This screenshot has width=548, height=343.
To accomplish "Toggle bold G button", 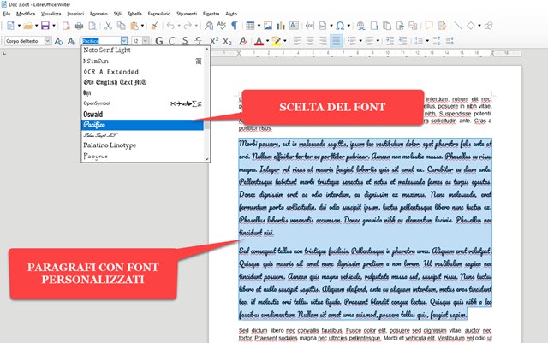I will click(x=159, y=41).
